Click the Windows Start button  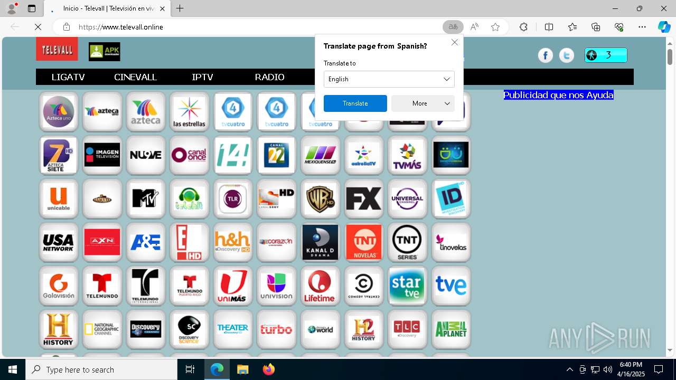(x=13, y=369)
